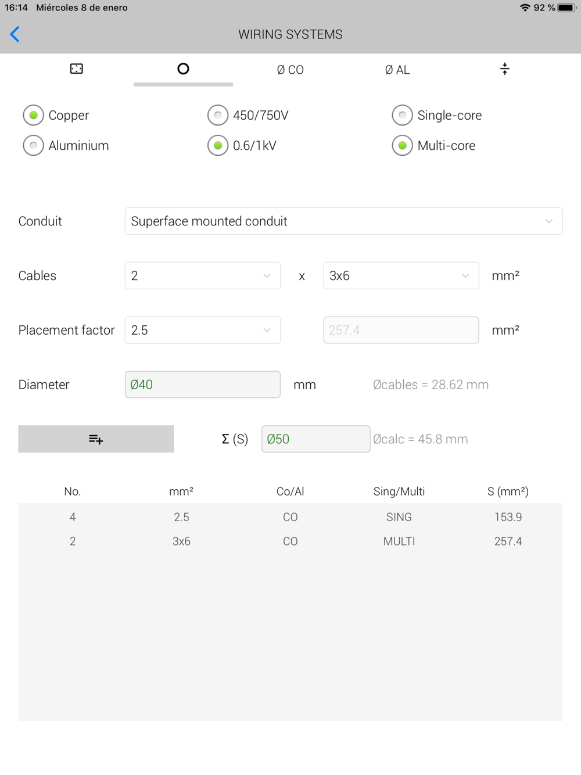581x775 pixels.
Task: Open the trunking rectangle tab icon
Action: [77, 69]
